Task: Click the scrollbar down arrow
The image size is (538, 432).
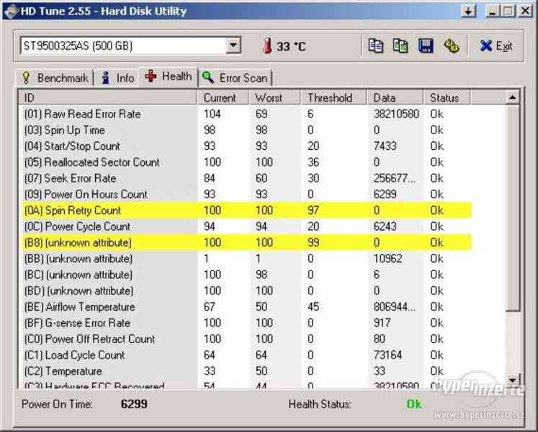Action: [513, 380]
